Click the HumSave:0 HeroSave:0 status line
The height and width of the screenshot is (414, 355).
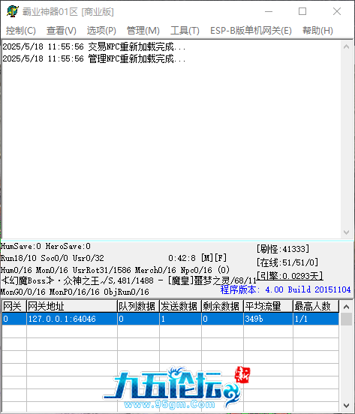[46, 246]
